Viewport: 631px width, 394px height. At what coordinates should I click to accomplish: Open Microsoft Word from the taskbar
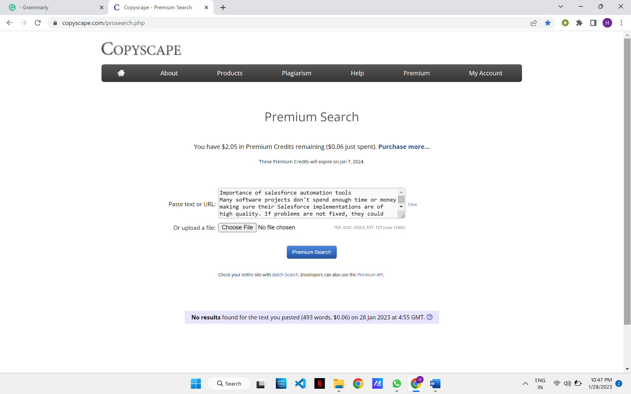click(435, 384)
